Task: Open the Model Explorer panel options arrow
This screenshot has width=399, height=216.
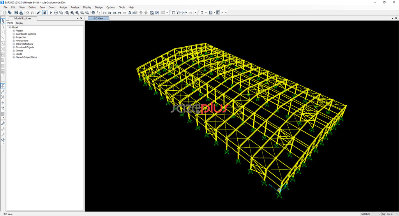Action: tap(78, 18)
